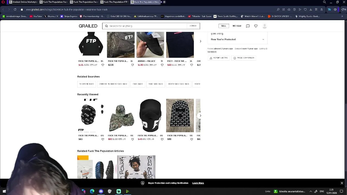Select SUPREME NEOPRENE FACE MASK search
The image size is (347, 195).
113,84
